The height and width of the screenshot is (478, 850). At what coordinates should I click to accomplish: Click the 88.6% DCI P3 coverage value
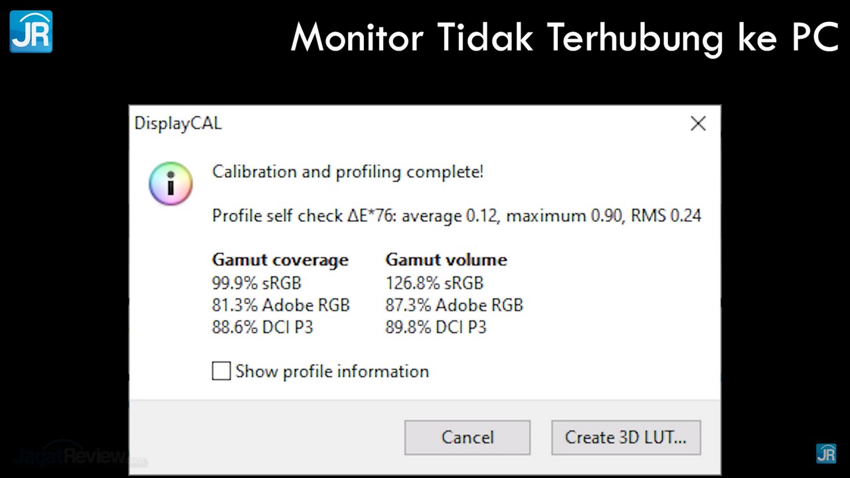[x=262, y=327]
